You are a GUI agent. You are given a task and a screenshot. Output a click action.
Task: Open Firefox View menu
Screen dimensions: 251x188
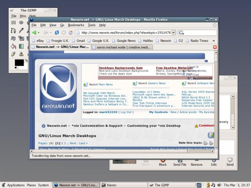53,25
